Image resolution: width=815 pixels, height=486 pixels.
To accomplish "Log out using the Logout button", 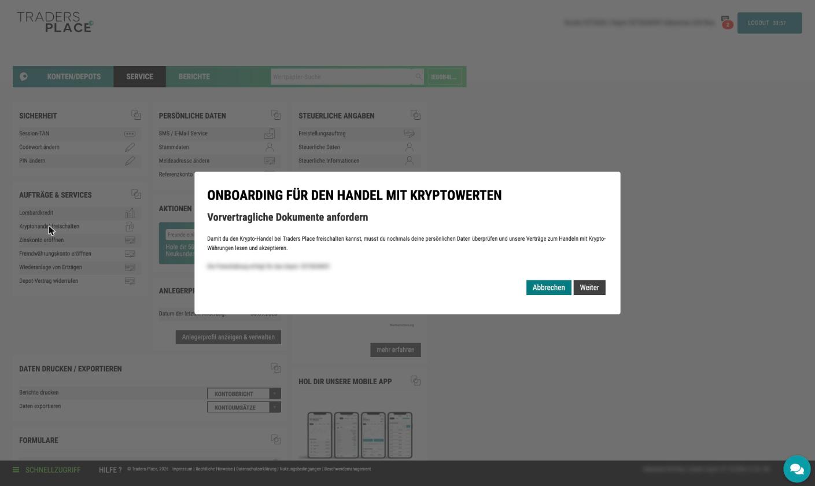I will 769,23.
